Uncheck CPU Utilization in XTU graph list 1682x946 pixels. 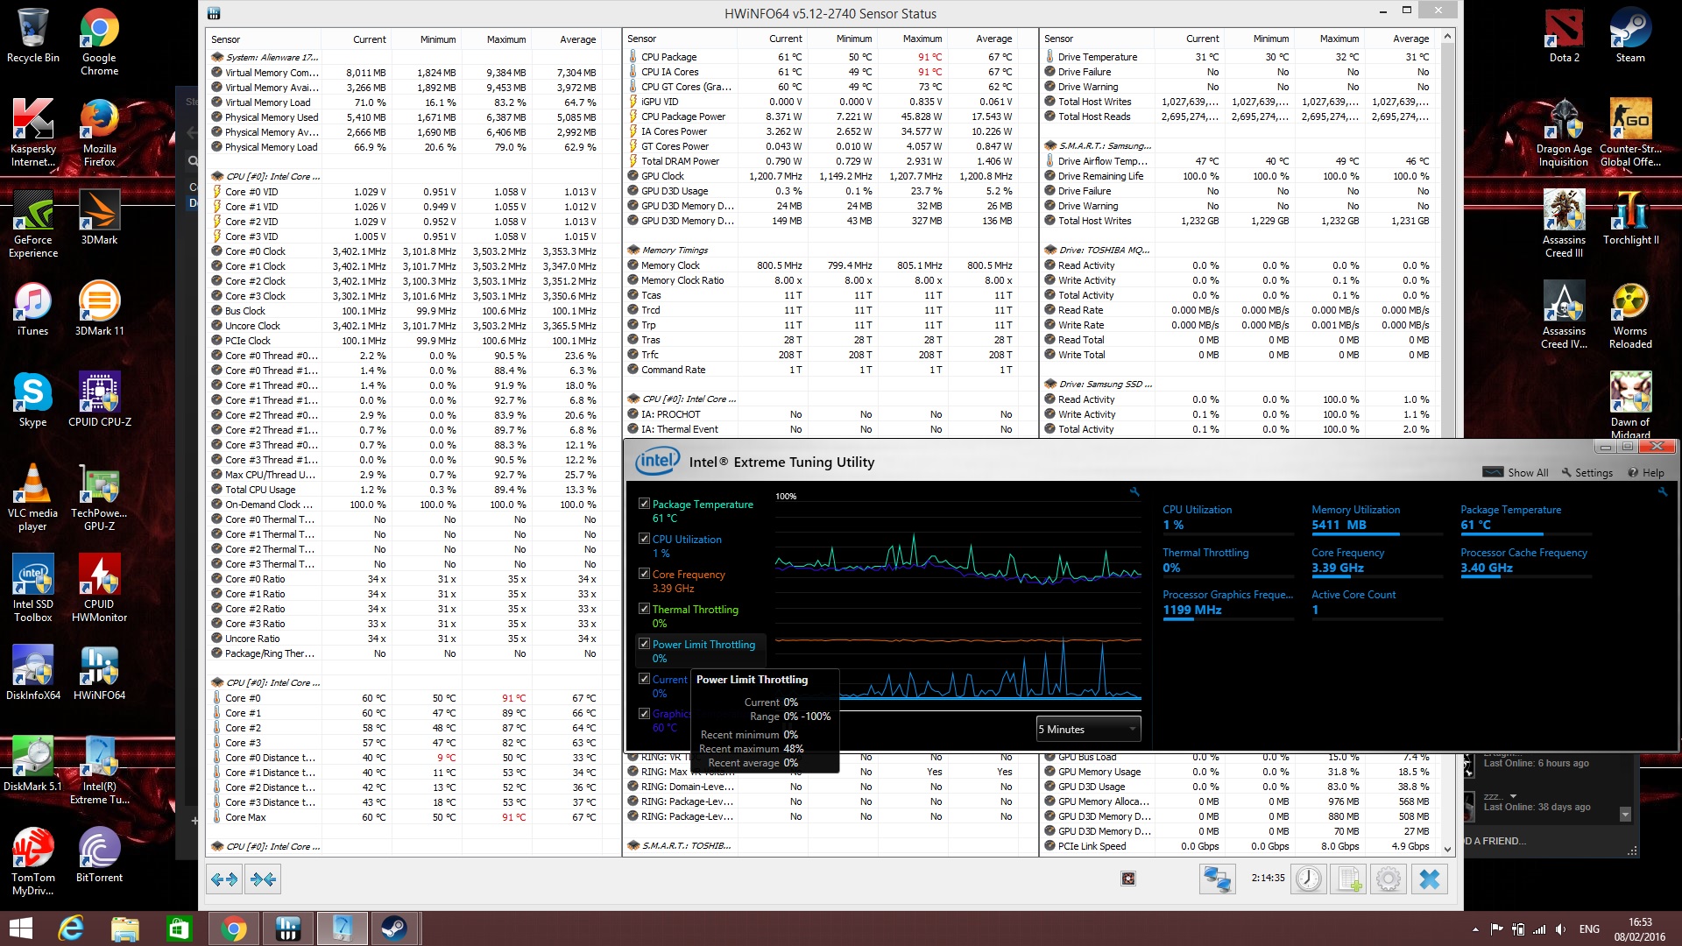(644, 539)
